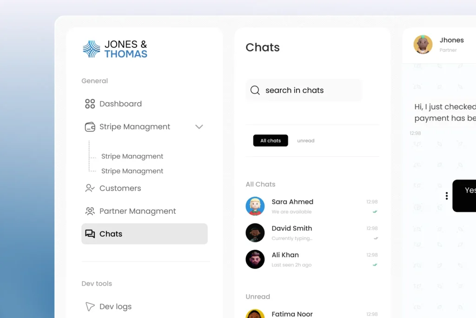Click the Chats speech bubble icon

coord(90,234)
